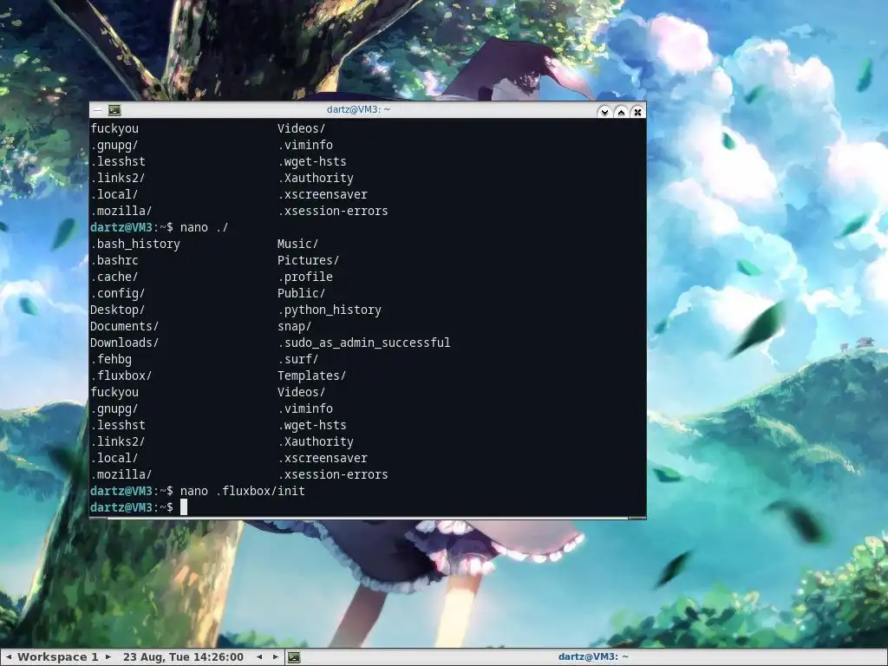Click '.fehbg' in terminal listing
The width and height of the screenshot is (888, 666).
coord(110,359)
